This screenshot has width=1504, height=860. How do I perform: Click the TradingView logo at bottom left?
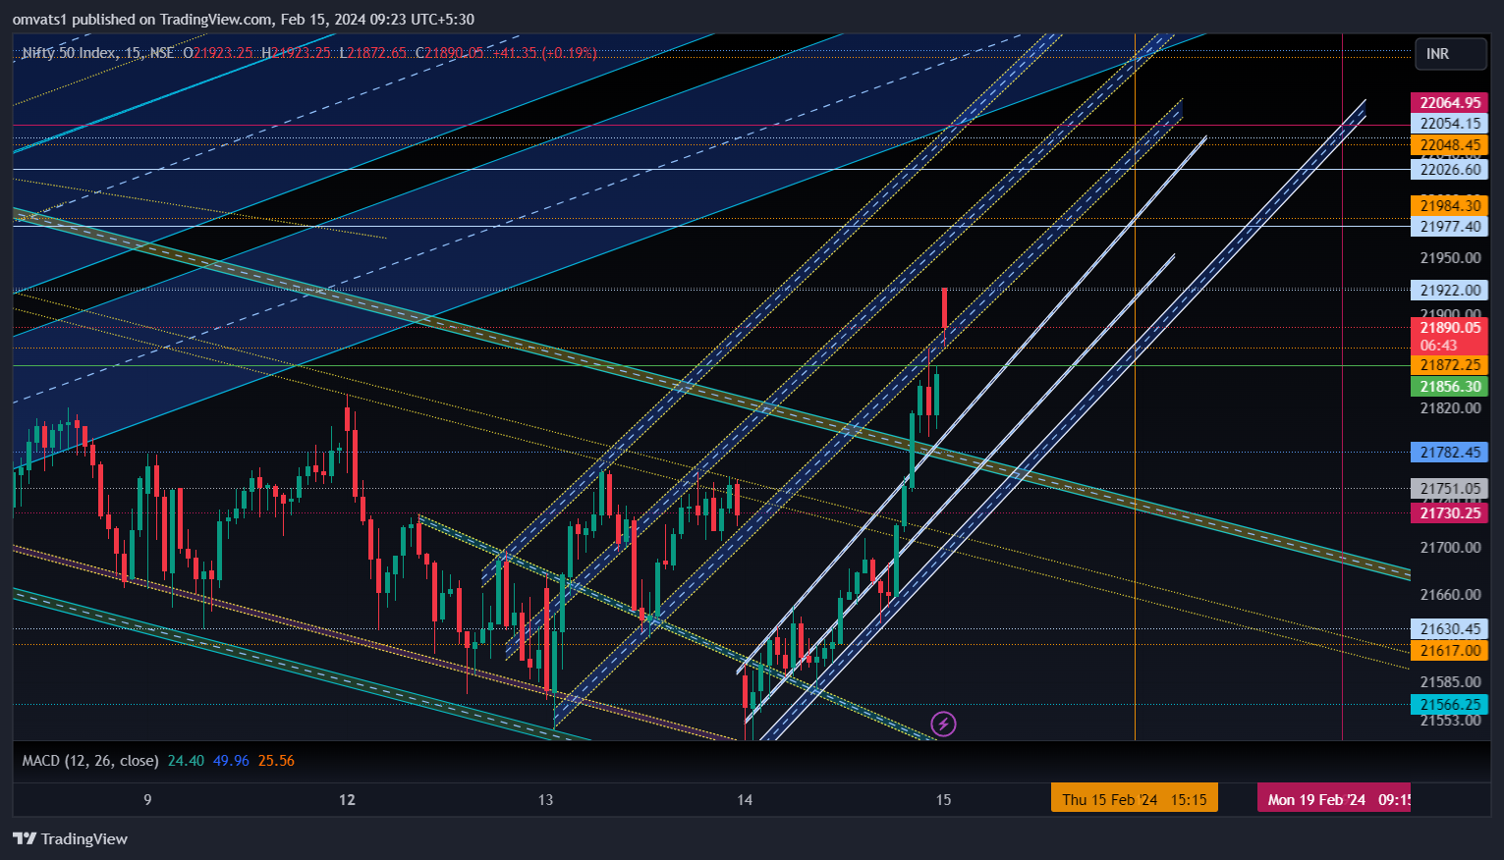[70, 838]
